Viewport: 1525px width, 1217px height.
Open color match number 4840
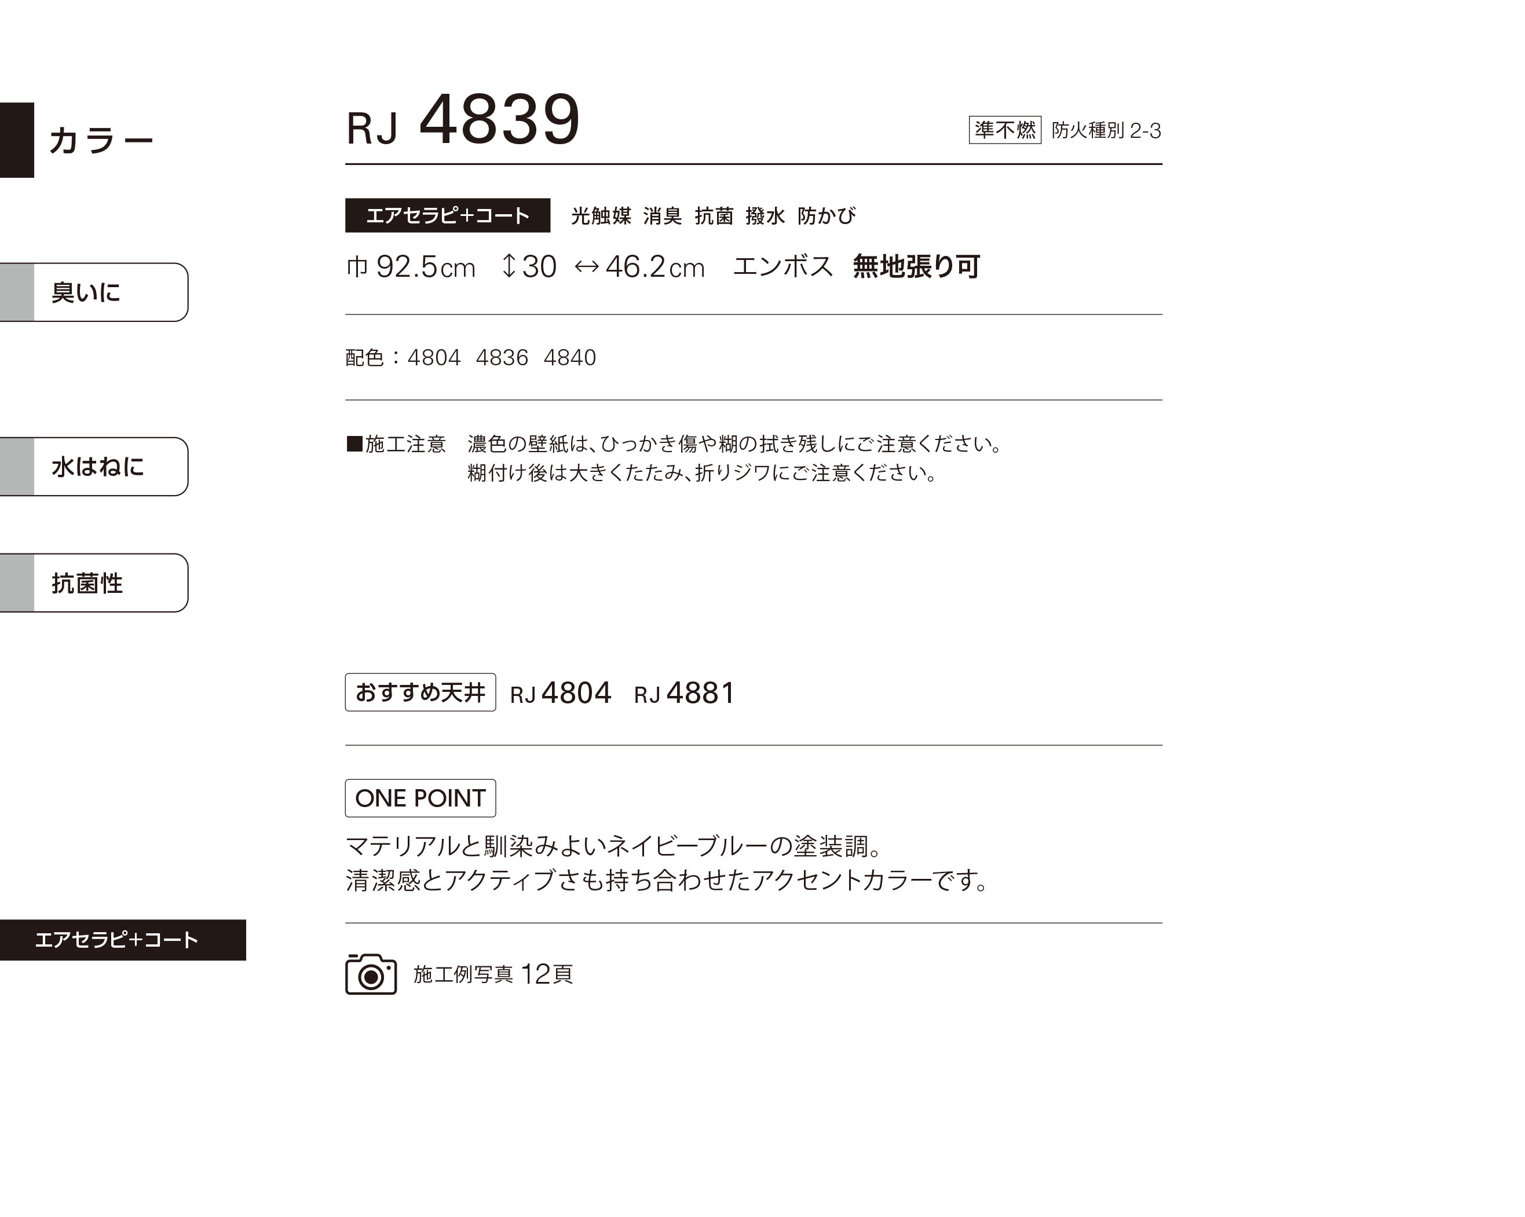(x=569, y=358)
